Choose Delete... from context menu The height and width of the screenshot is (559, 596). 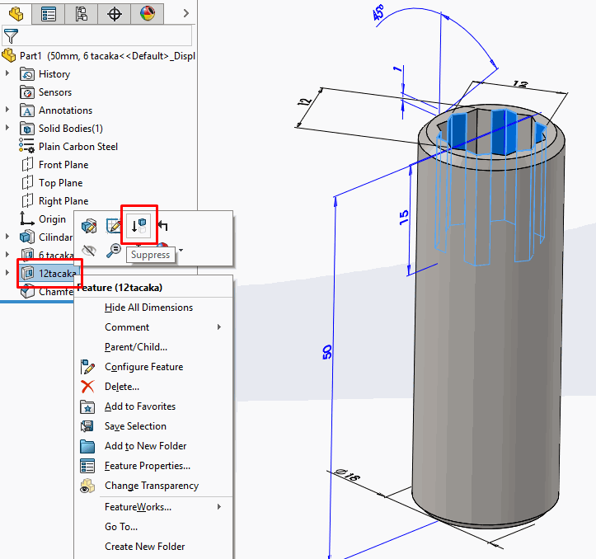(122, 387)
